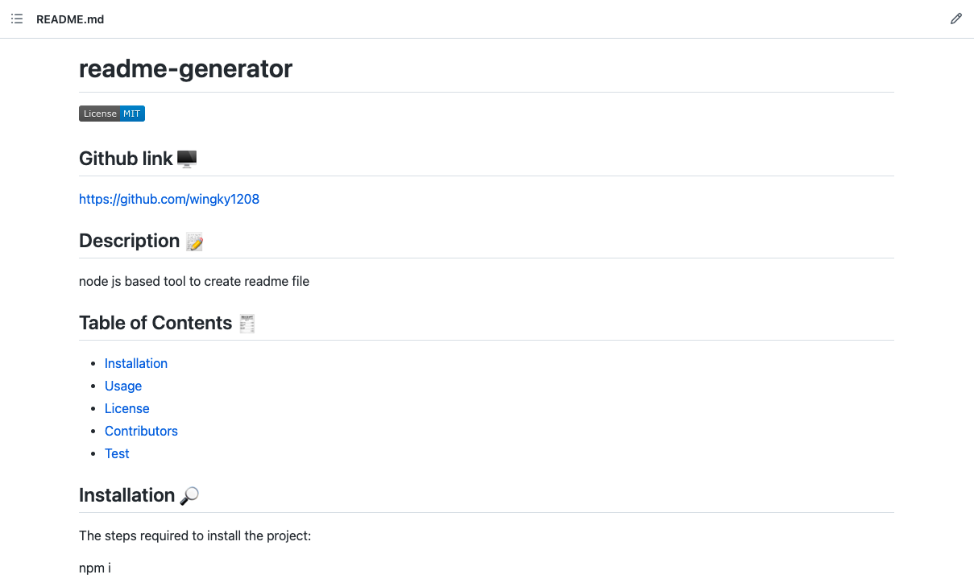
Task: Navigate to Test using the contents link
Action: pyautogui.click(x=116, y=453)
